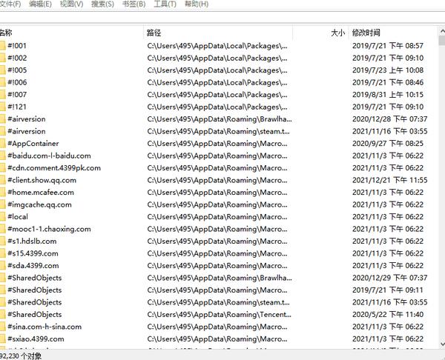Click the folder icon of #cdn.comment.4399pk.com
This screenshot has height=360, width=445.
click(2, 168)
